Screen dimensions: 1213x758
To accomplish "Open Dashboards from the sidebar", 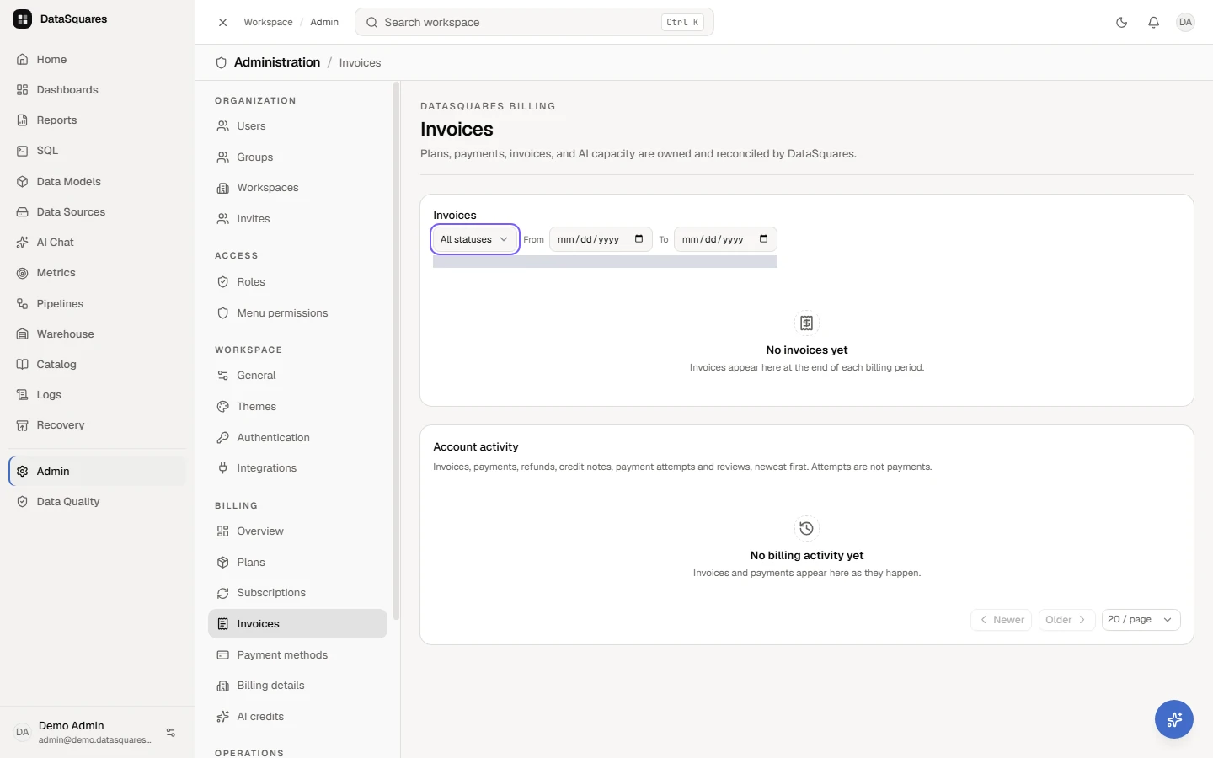I will point(98,90).
